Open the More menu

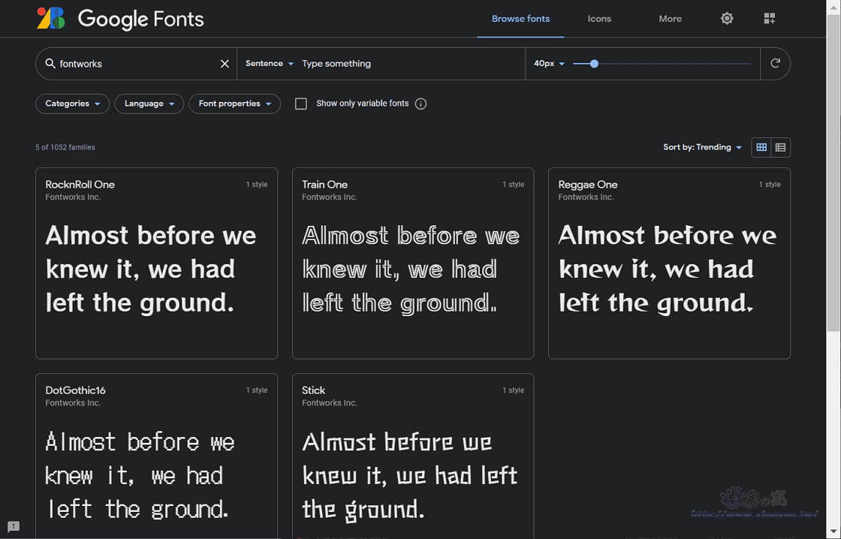(x=669, y=18)
